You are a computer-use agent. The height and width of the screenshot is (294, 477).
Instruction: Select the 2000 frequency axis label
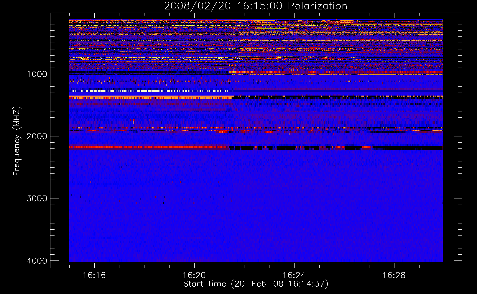(x=37, y=136)
